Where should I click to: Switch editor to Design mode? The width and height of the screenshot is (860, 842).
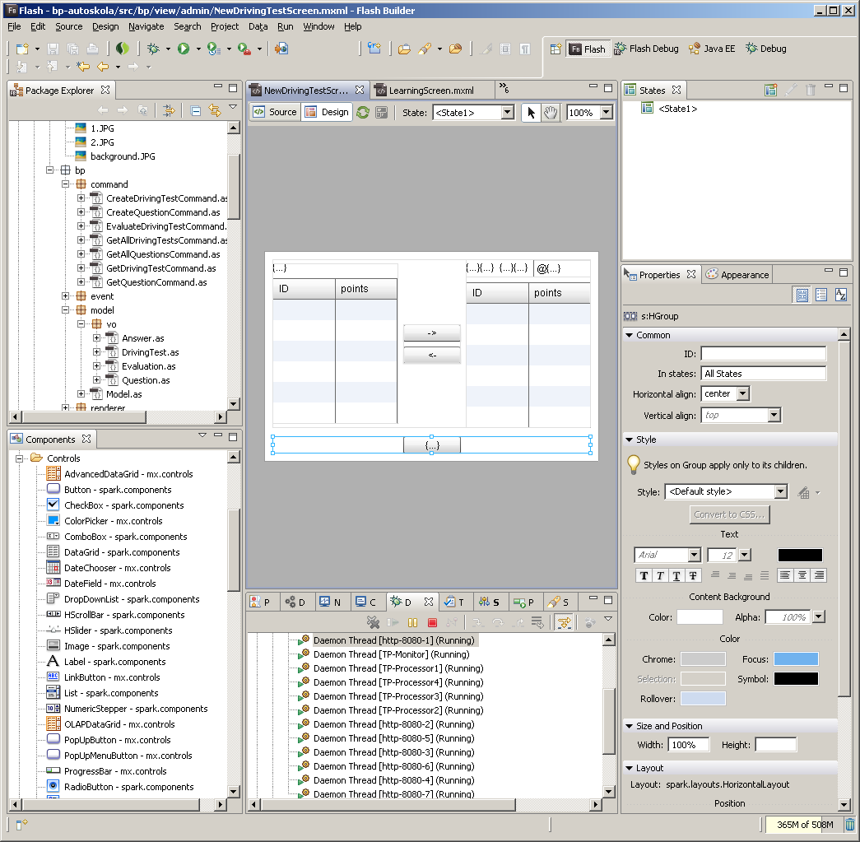coord(328,112)
